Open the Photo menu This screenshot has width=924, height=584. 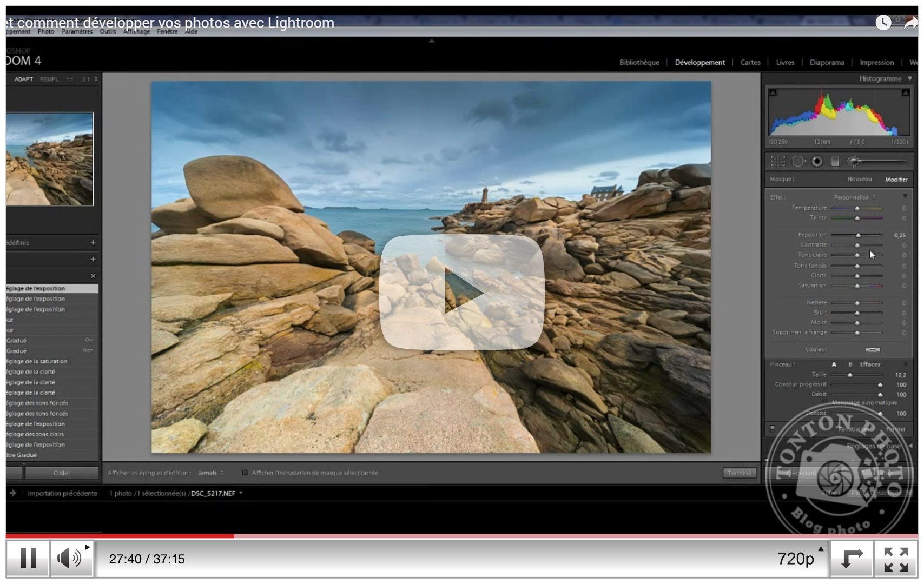[x=47, y=31]
